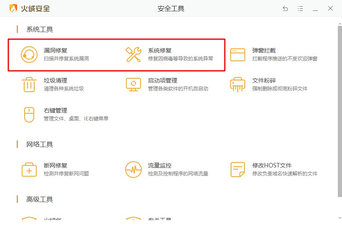Image resolution: width=342 pixels, height=225 pixels.
Task: Select the 断网修复 title text
Action: coord(55,165)
